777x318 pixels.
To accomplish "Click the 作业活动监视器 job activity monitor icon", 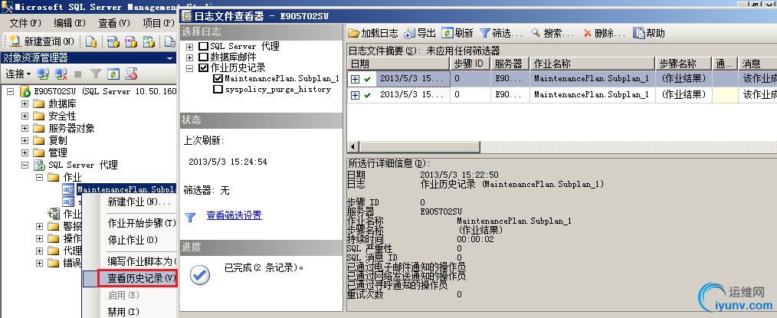I will tap(53, 214).
